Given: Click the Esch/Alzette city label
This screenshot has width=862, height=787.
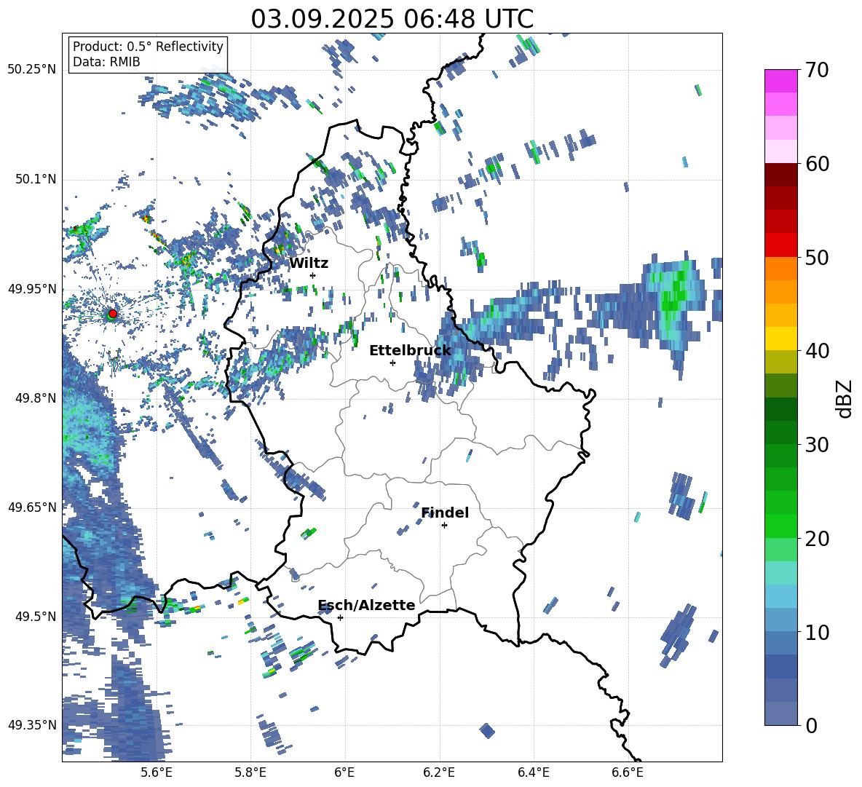Looking at the screenshot, I should click(367, 605).
